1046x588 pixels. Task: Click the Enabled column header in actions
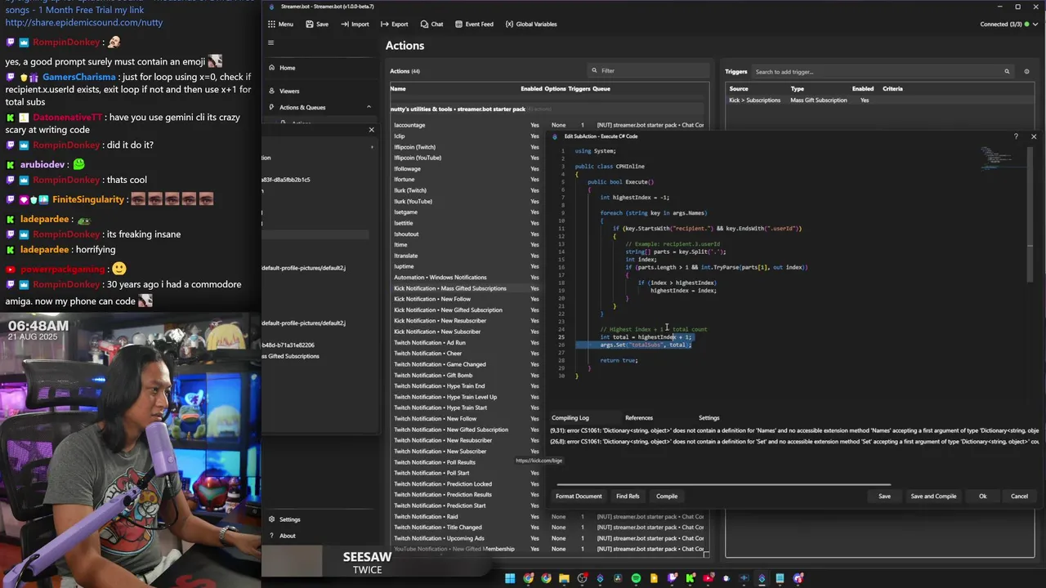point(531,88)
